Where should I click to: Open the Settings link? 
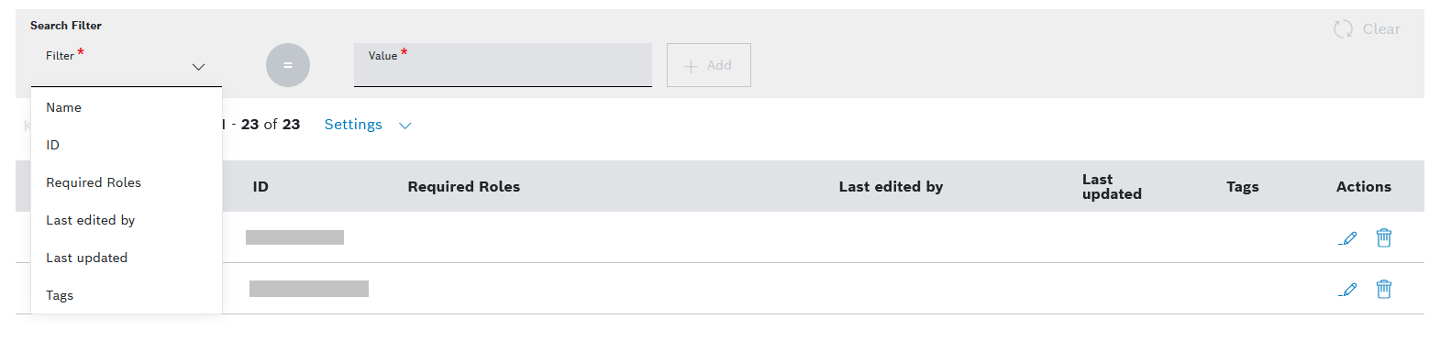tap(353, 125)
